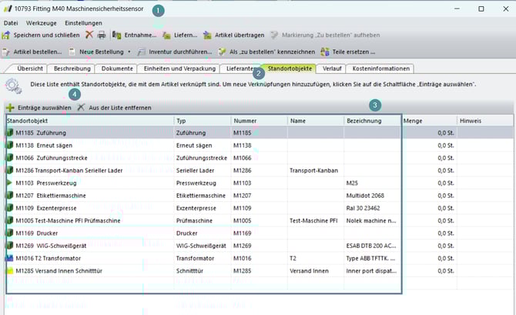The height and width of the screenshot is (315, 516).
Task: Select the M1169 Drucker row
Action: [260, 233]
